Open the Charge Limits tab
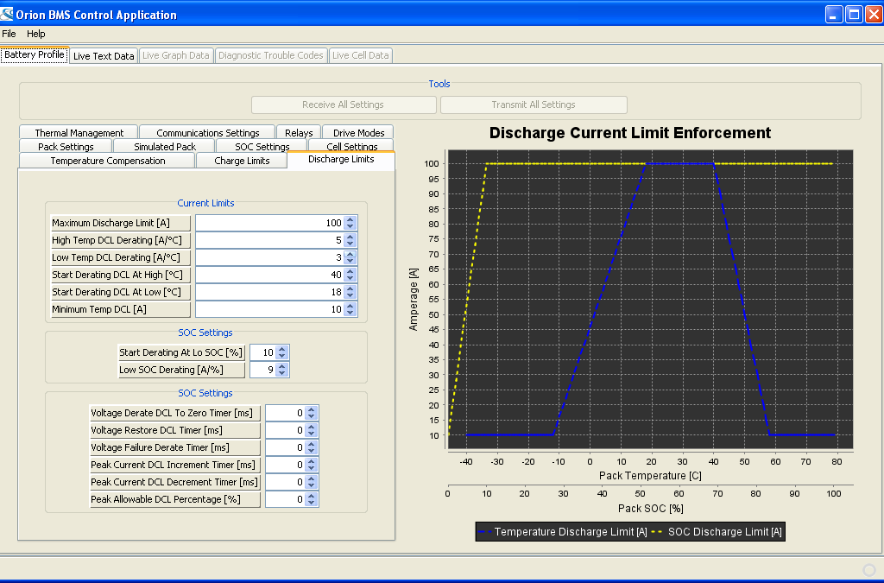 (x=242, y=161)
